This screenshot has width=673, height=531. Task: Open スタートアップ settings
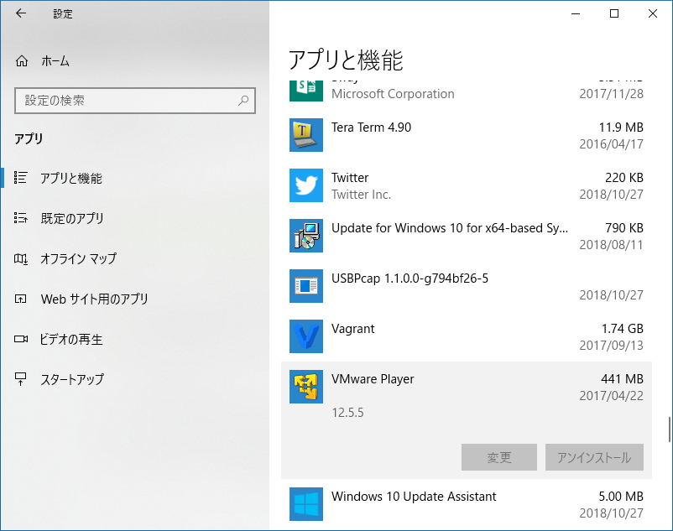[x=76, y=379]
